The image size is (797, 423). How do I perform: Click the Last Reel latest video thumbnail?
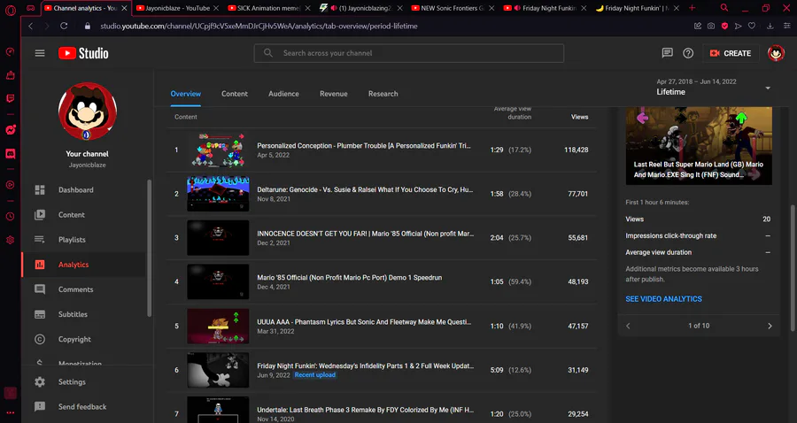coord(699,146)
